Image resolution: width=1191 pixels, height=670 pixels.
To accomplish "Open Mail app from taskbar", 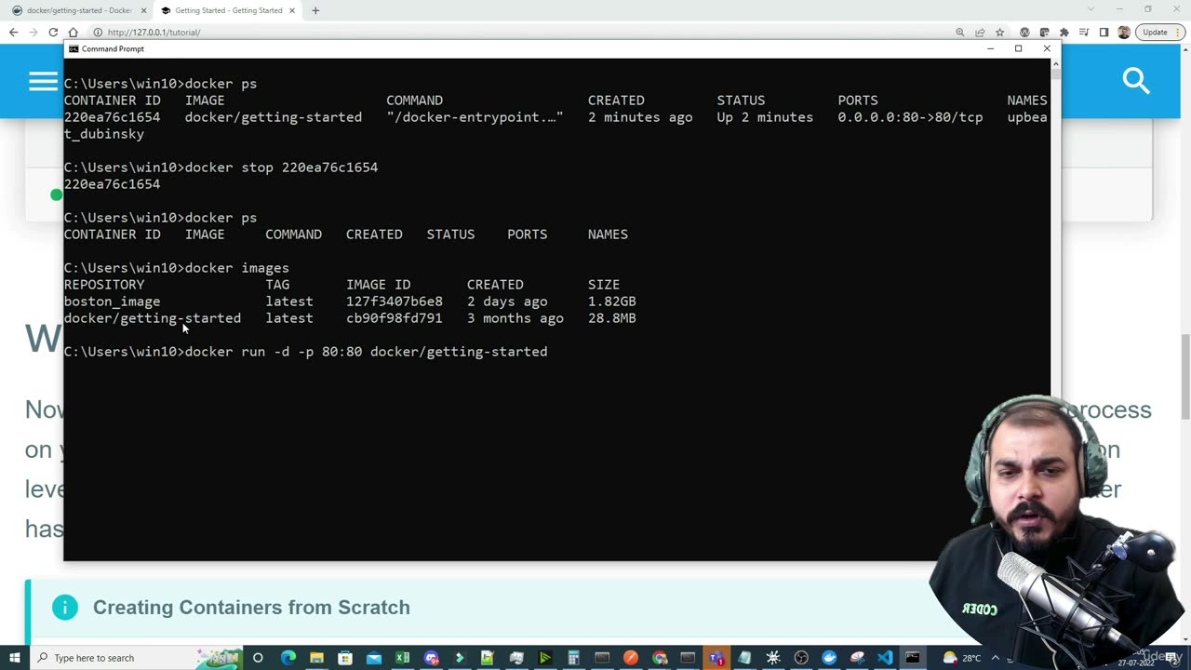I will tap(374, 658).
